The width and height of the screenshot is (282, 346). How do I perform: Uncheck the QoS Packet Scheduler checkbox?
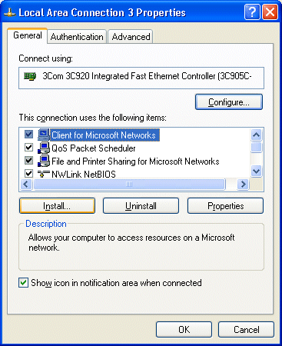28,148
